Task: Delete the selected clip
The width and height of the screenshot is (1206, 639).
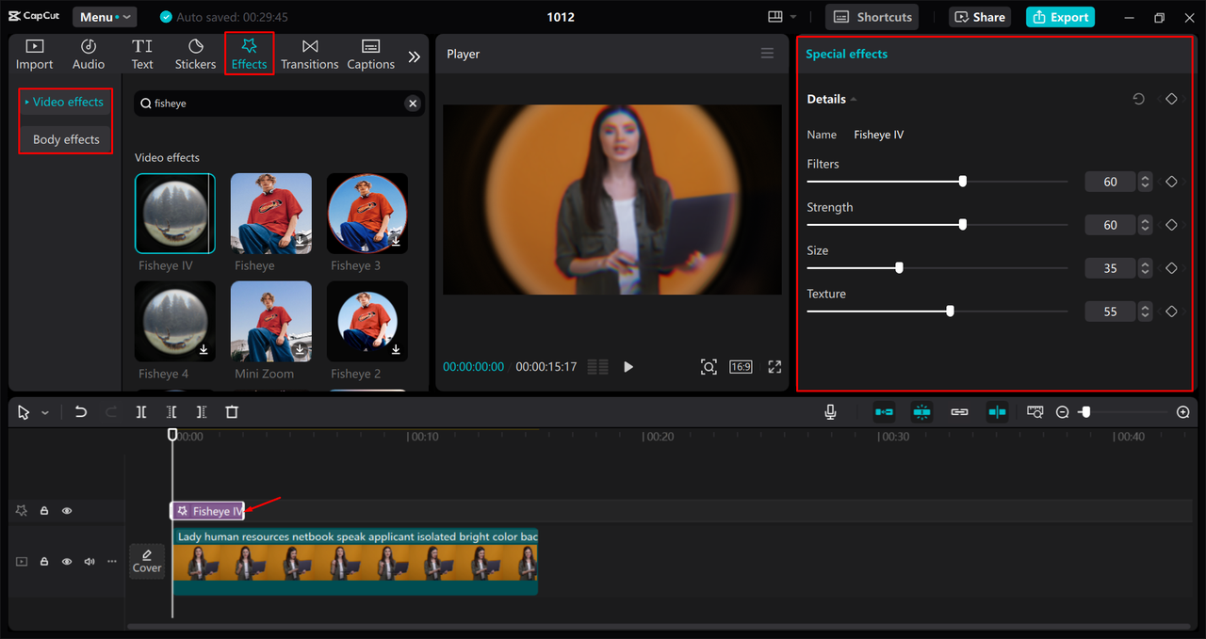Action: (232, 412)
